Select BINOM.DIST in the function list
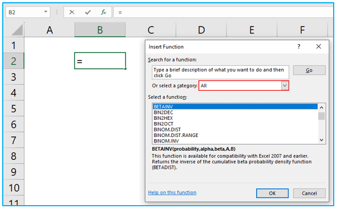 click(x=235, y=129)
